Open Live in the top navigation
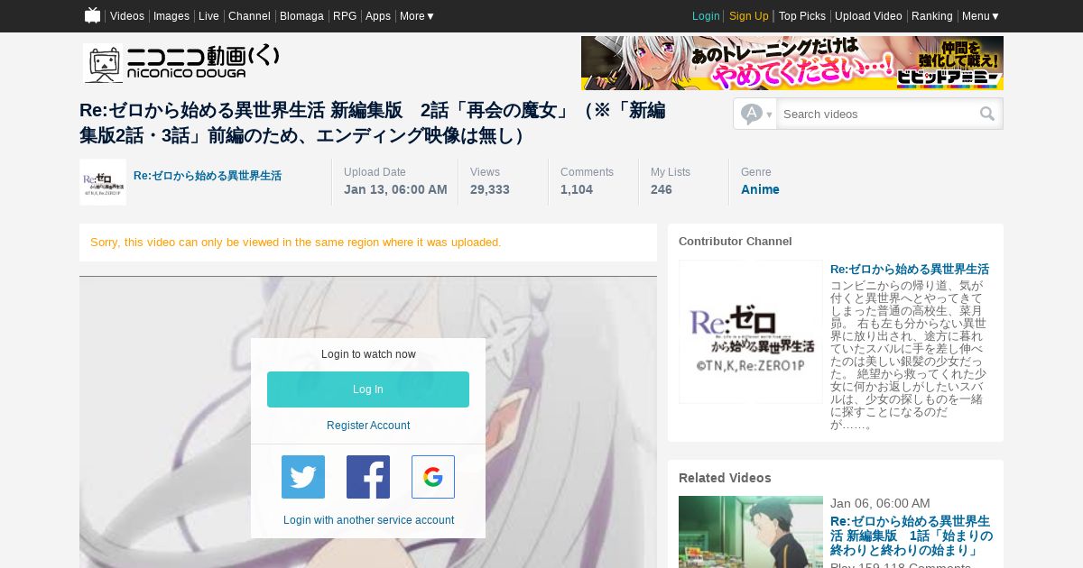Screen dimensions: 1083x568 coord(208,16)
